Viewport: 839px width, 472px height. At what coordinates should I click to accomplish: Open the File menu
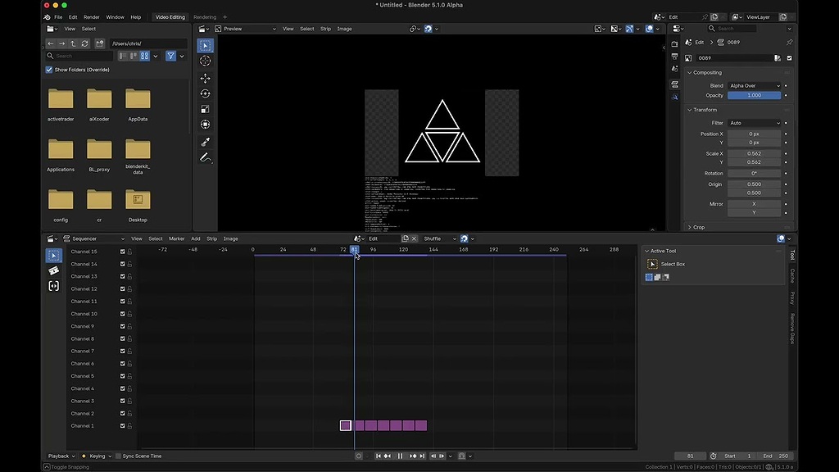coord(58,17)
